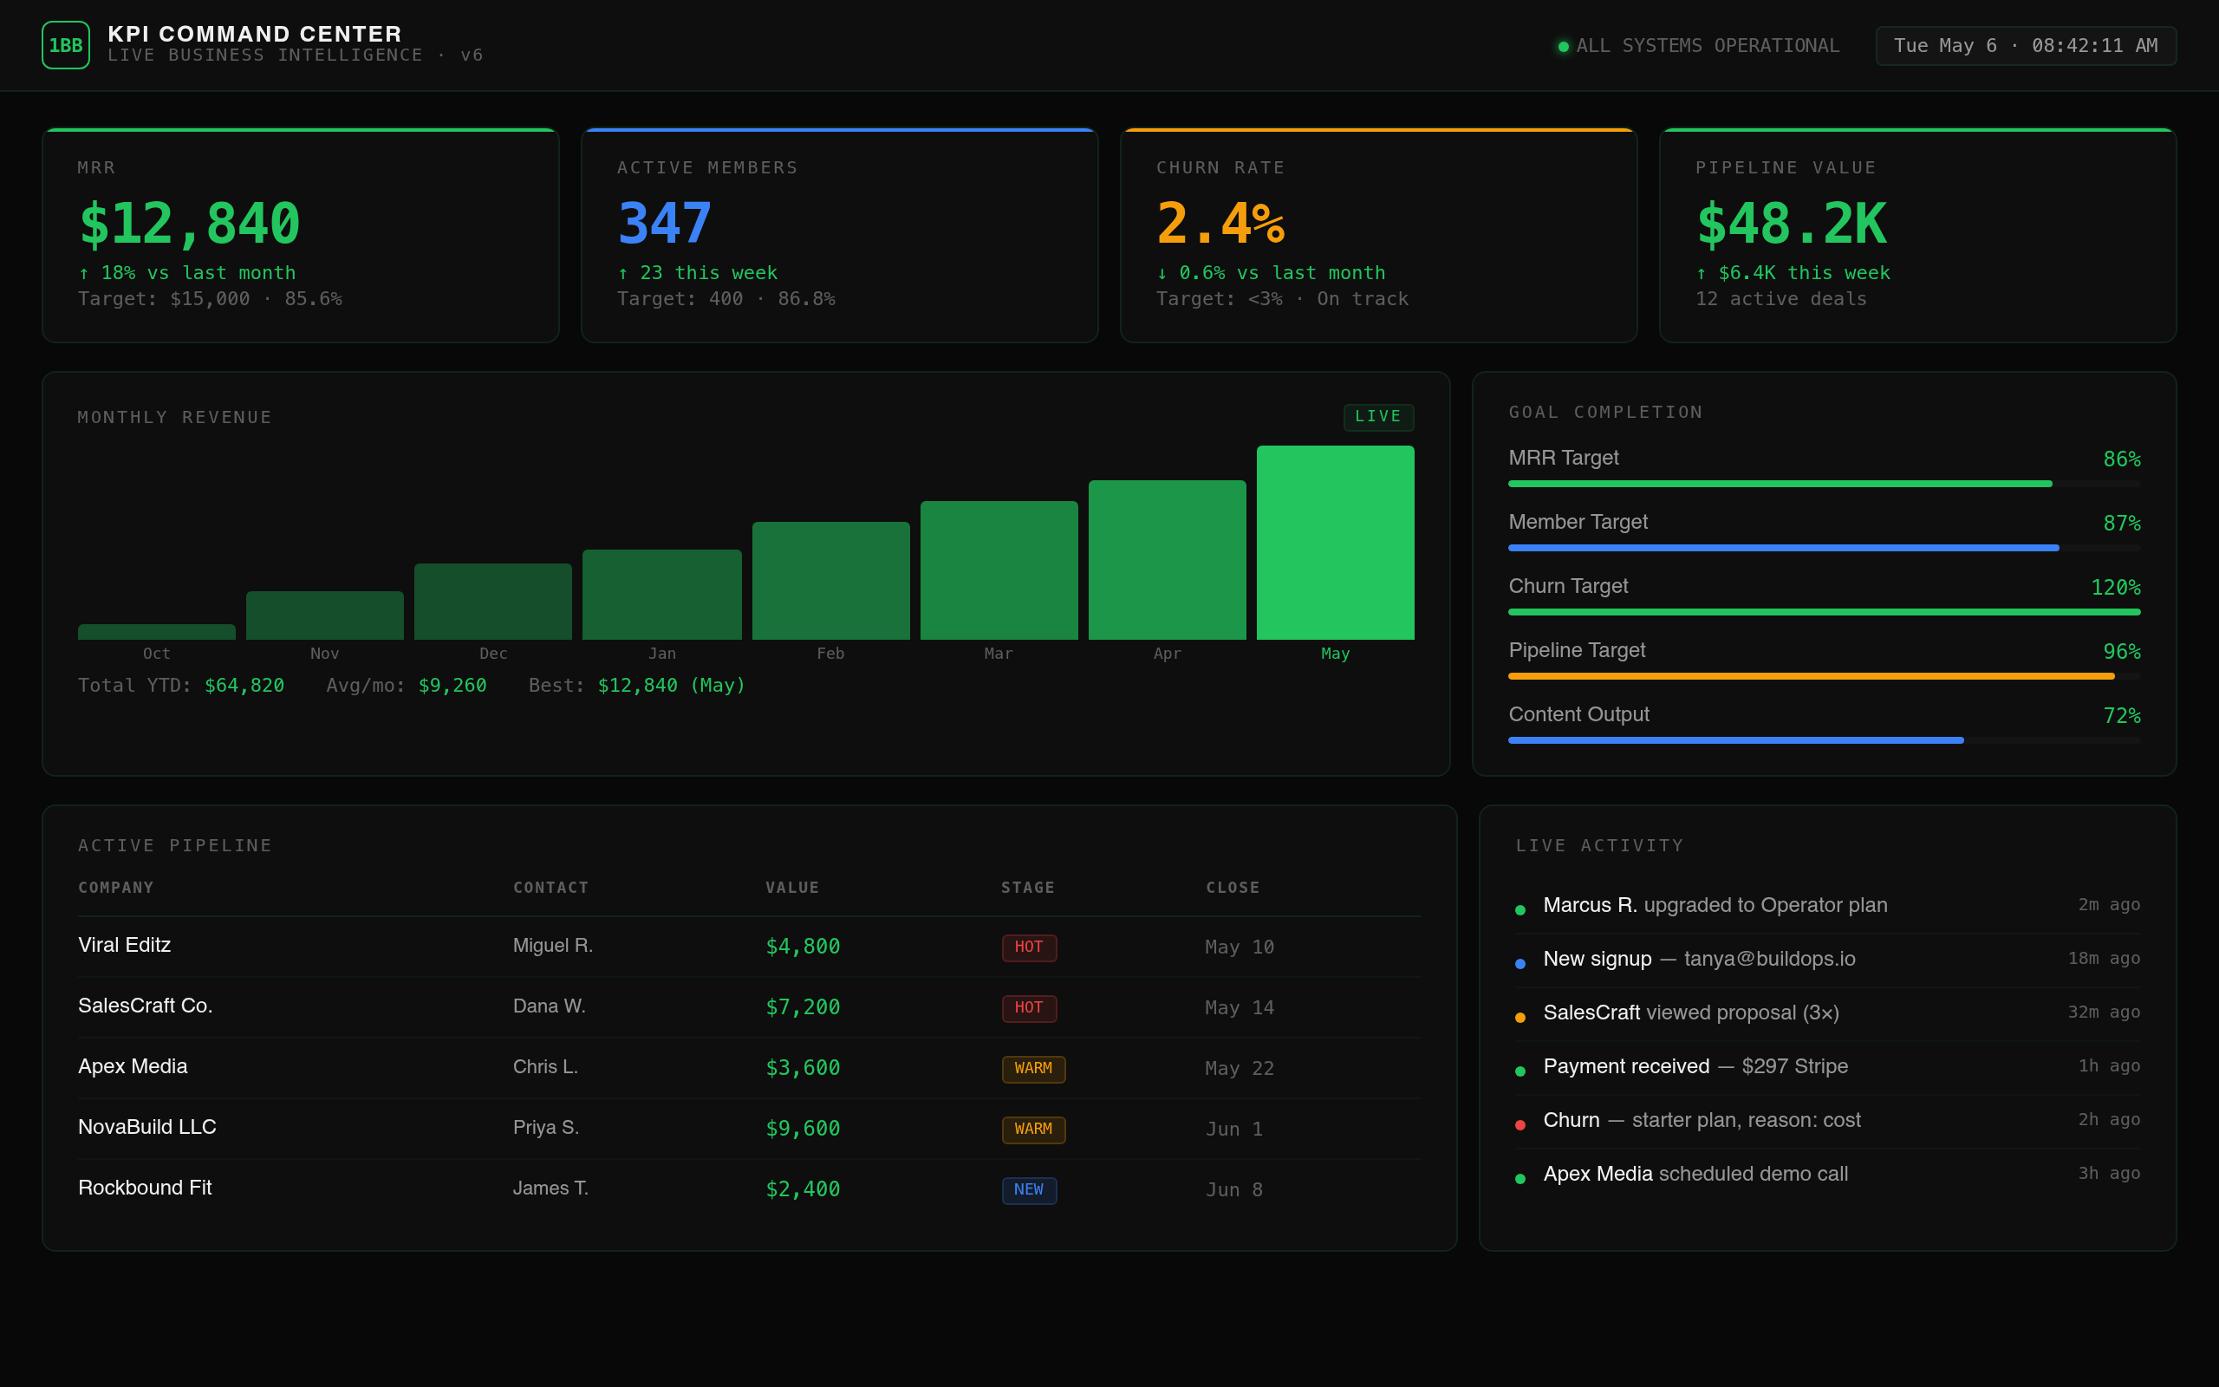Viewport: 2219px width, 1387px height.
Task: Click the Pipeline Target progress bar
Action: (1824, 676)
